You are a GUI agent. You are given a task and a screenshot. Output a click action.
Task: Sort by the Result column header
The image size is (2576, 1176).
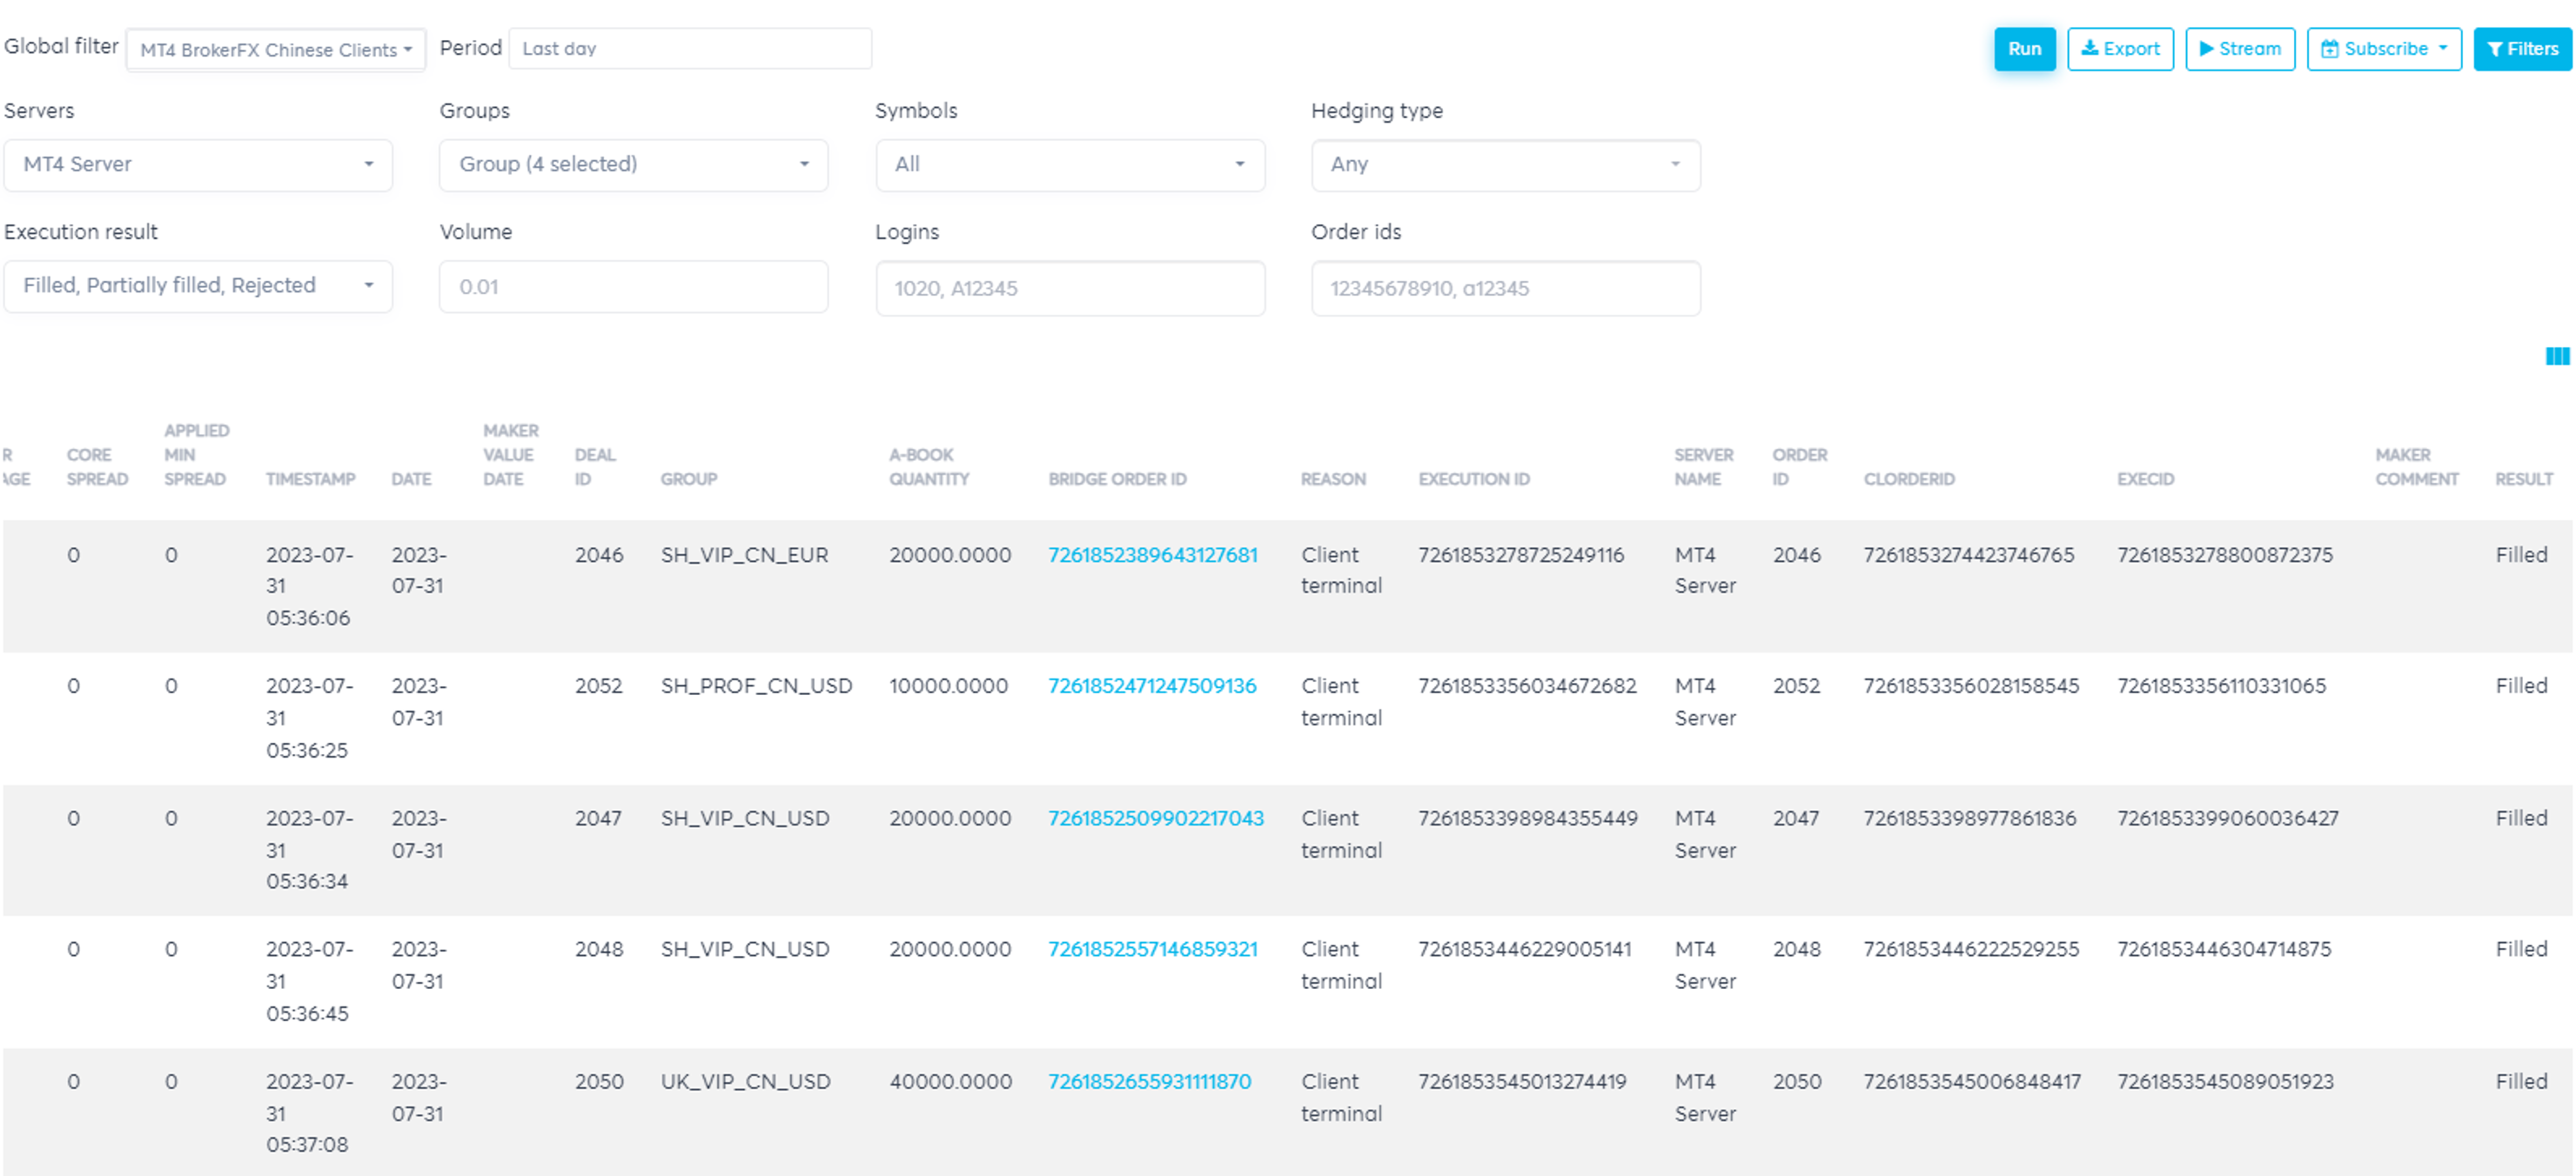coord(2524,479)
